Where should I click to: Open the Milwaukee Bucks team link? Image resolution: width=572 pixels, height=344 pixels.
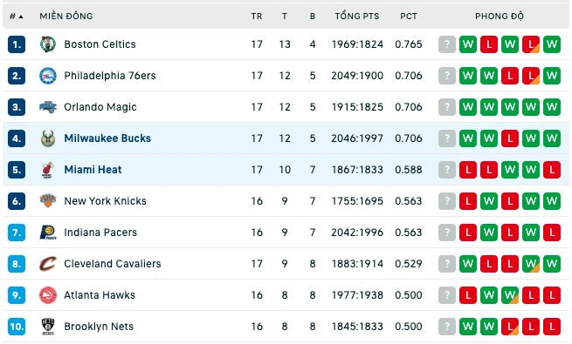click(107, 138)
